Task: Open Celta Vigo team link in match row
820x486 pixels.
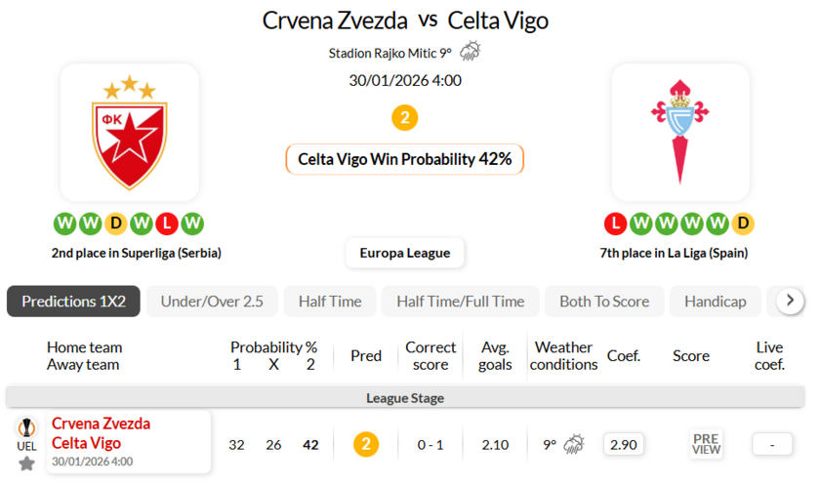Action: 86,443
